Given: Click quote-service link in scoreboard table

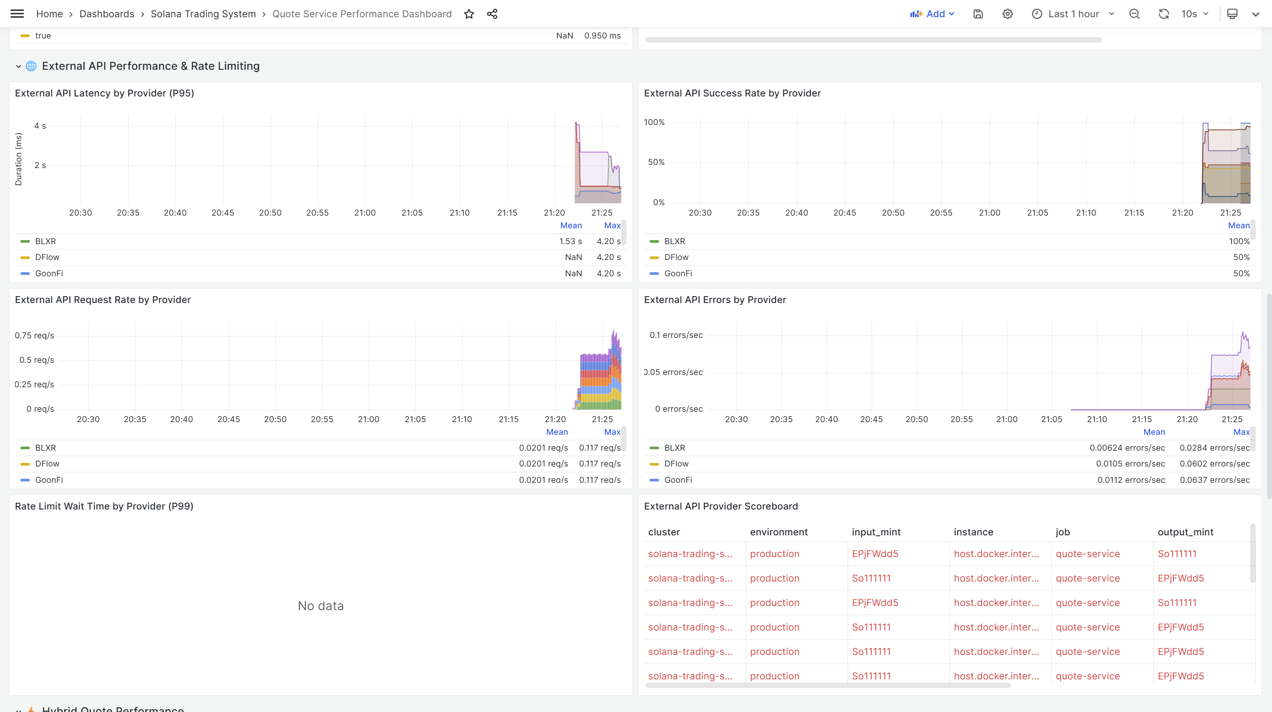Looking at the screenshot, I should tap(1088, 553).
